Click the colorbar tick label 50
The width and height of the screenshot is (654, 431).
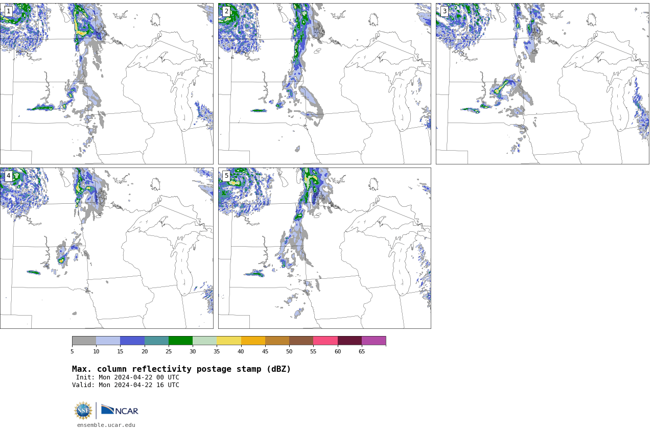coord(289,351)
